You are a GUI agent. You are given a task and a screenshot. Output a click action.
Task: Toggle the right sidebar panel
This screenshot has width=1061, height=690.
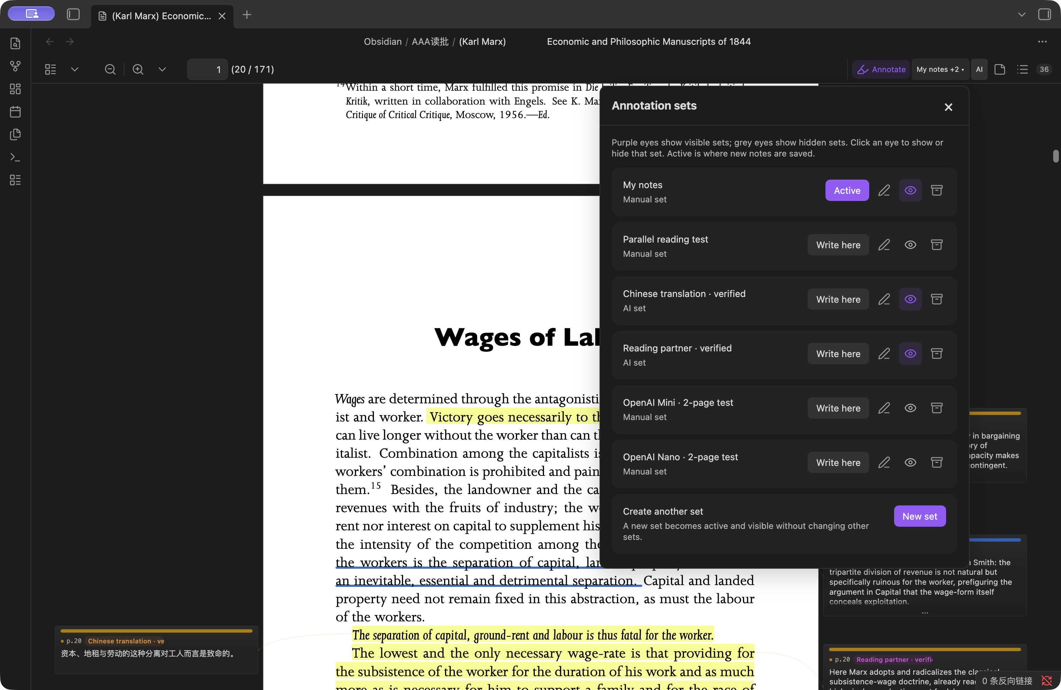click(x=1044, y=14)
